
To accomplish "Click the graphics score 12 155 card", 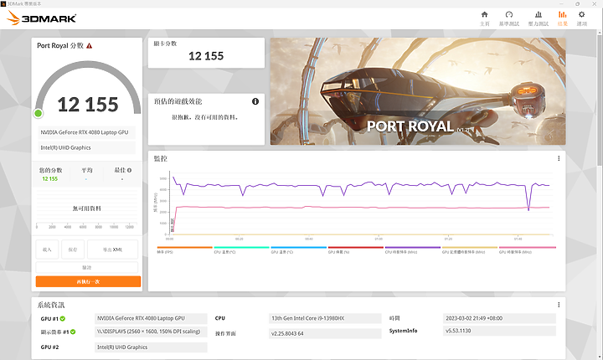I will pos(206,53).
